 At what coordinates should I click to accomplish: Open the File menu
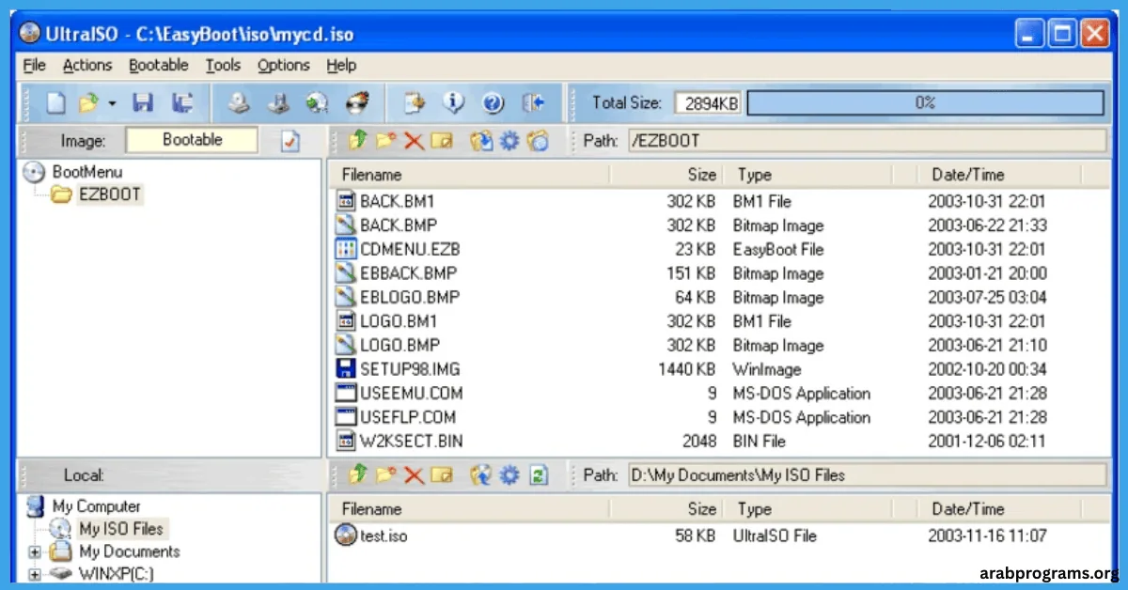pos(34,65)
